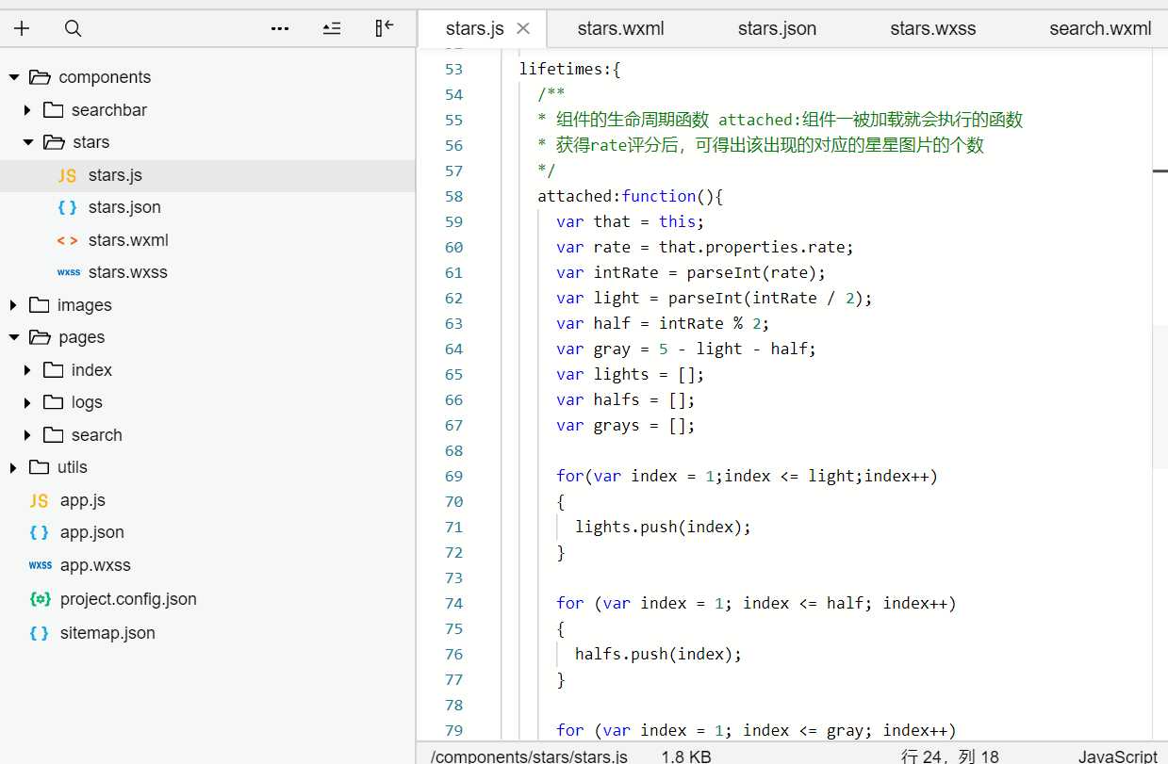Switch to the stars.wxss tab
Viewport: 1168px width, 764px height.
(x=933, y=28)
